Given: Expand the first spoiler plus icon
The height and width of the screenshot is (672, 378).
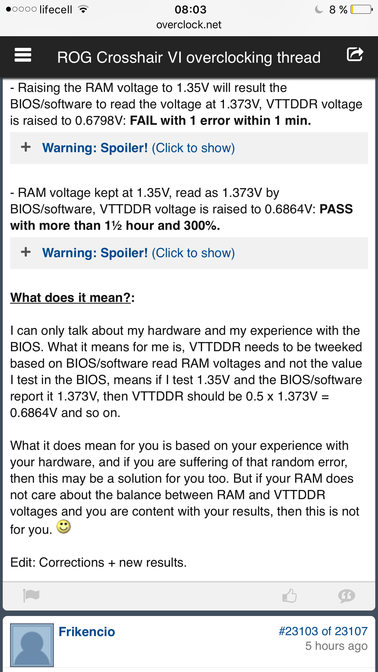Looking at the screenshot, I should [26, 147].
